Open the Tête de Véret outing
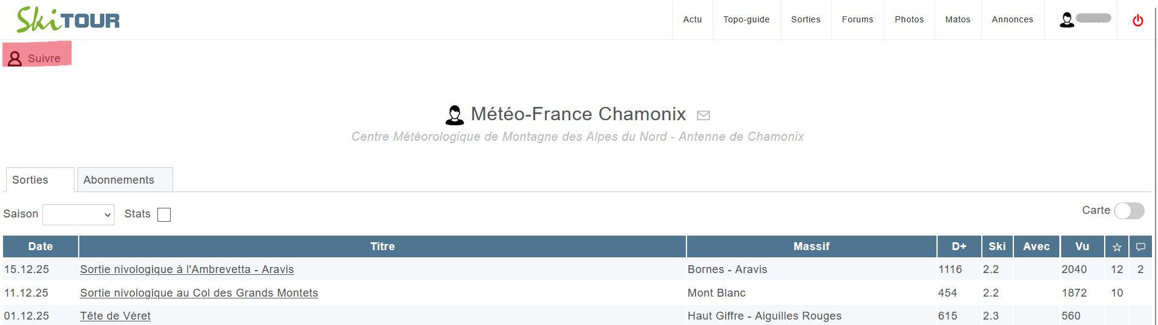 pos(115,316)
